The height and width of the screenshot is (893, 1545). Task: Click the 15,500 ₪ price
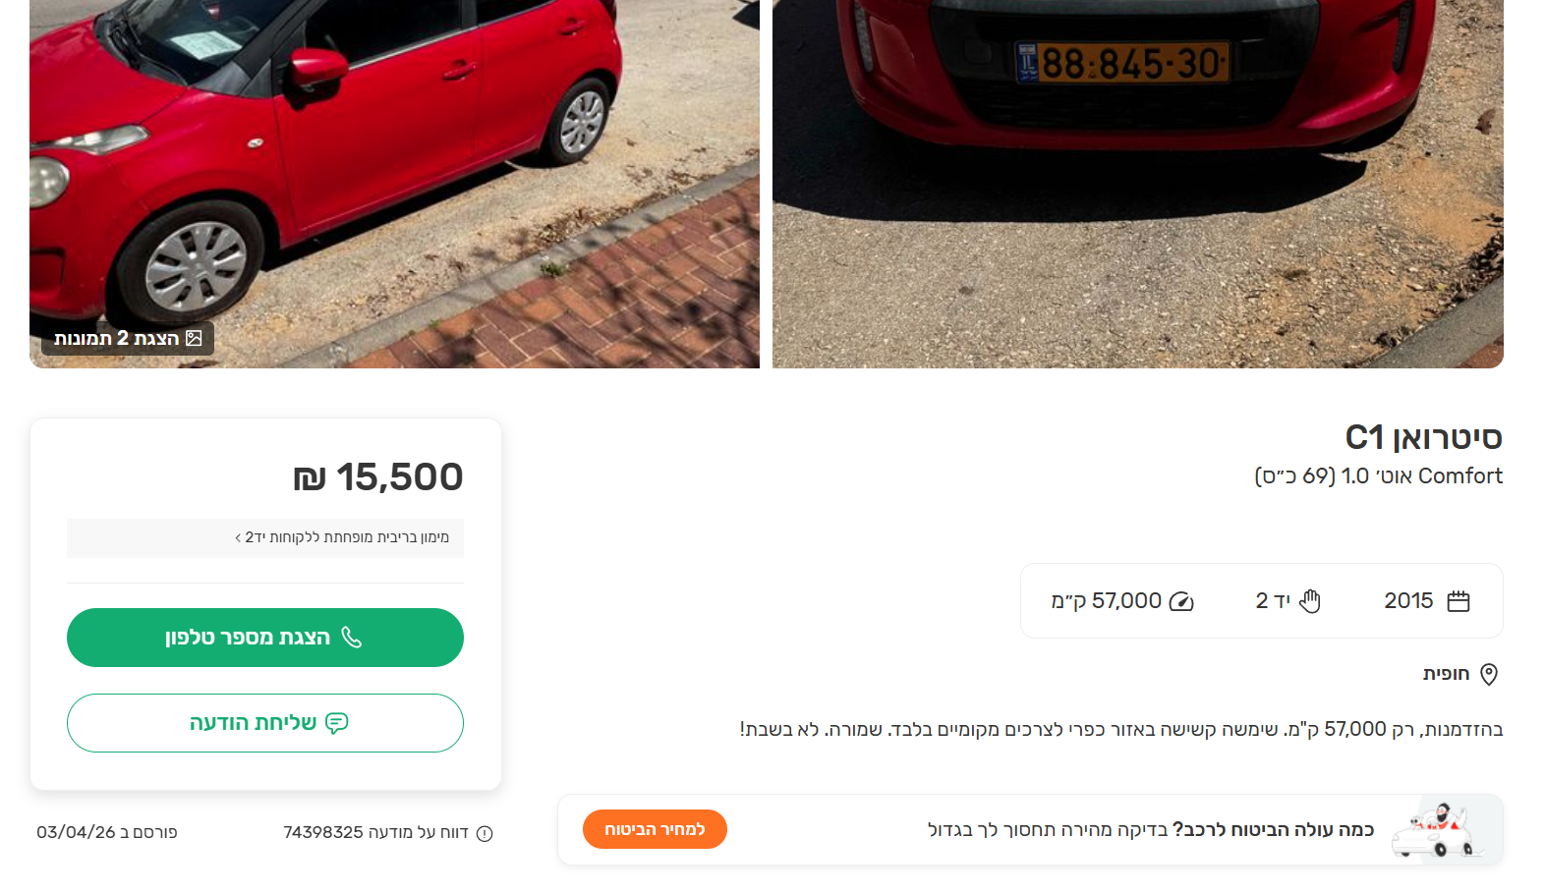tap(378, 477)
